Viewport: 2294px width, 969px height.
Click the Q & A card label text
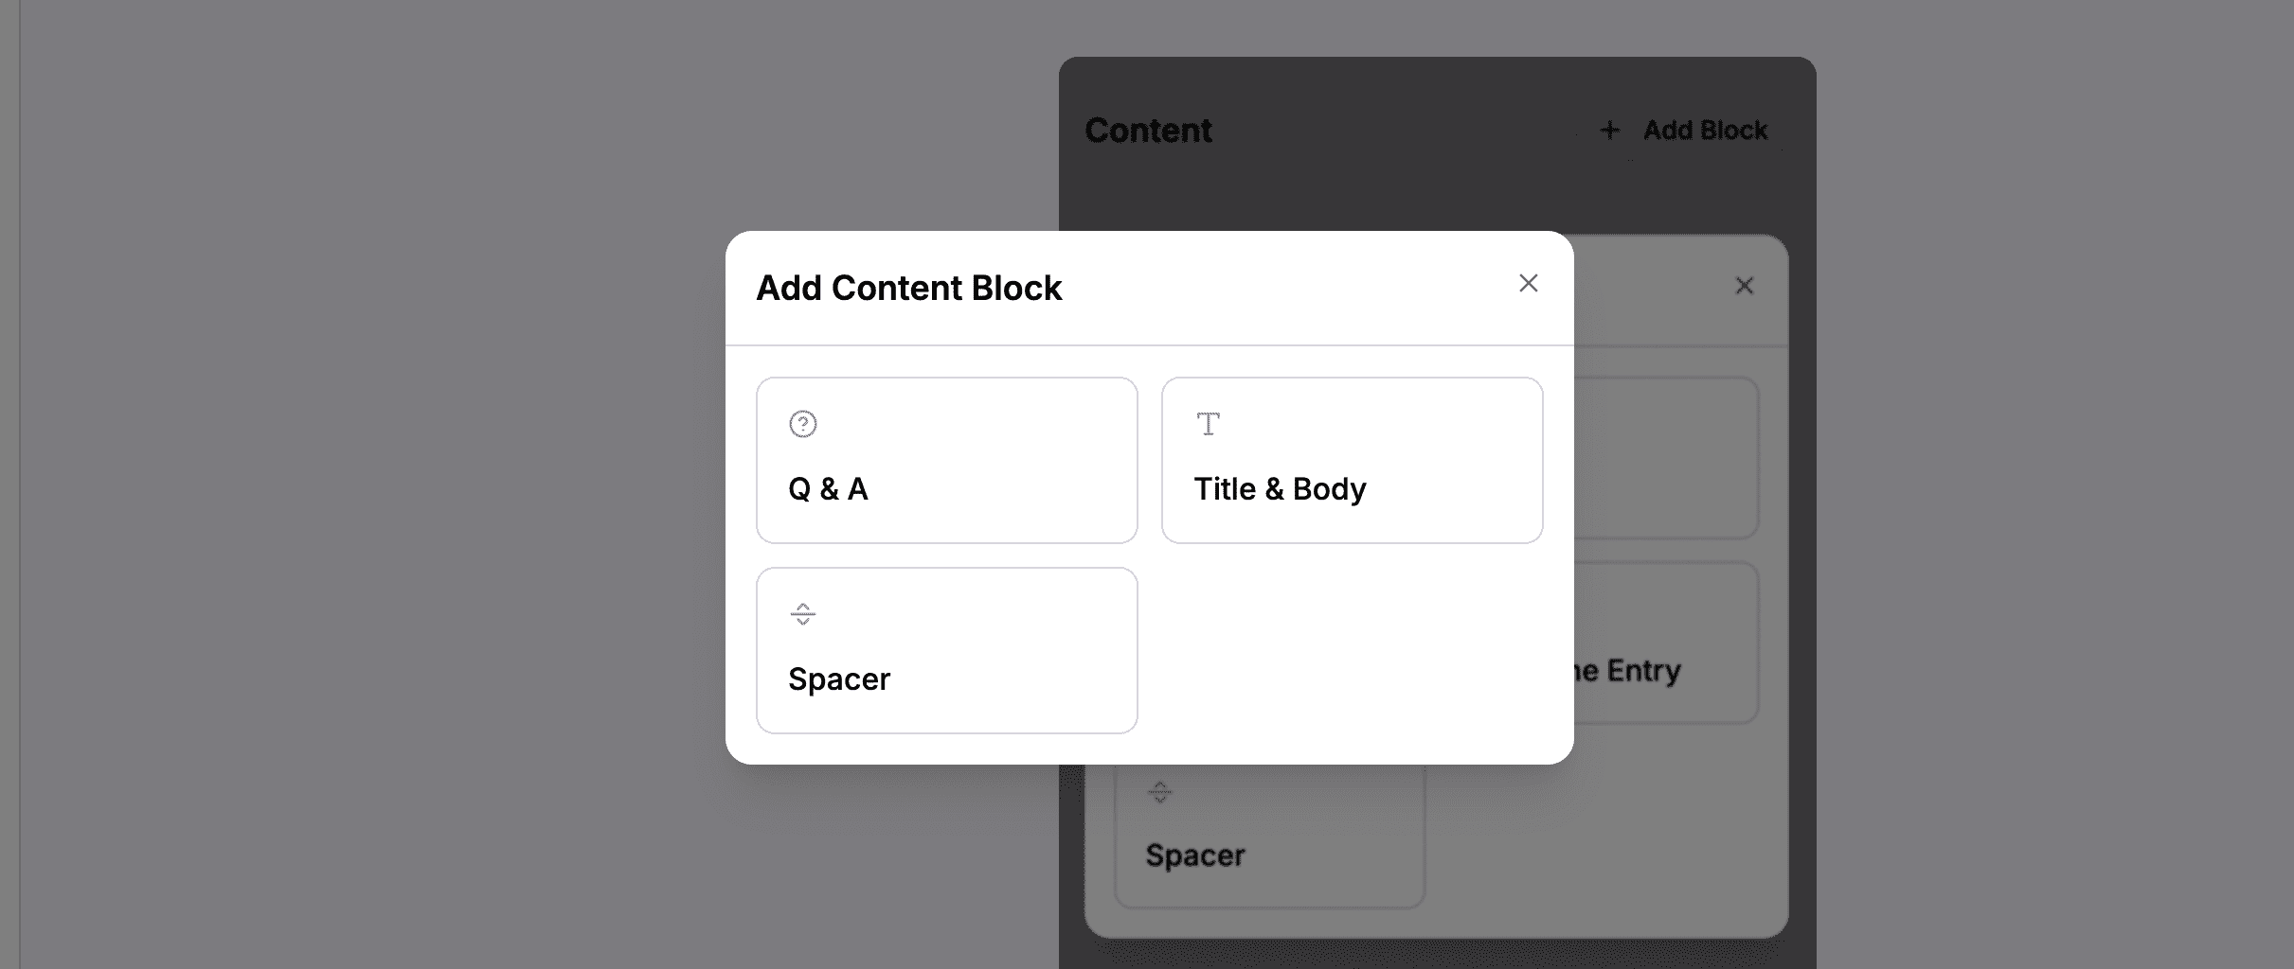pyautogui.click(x=827, y=489)
